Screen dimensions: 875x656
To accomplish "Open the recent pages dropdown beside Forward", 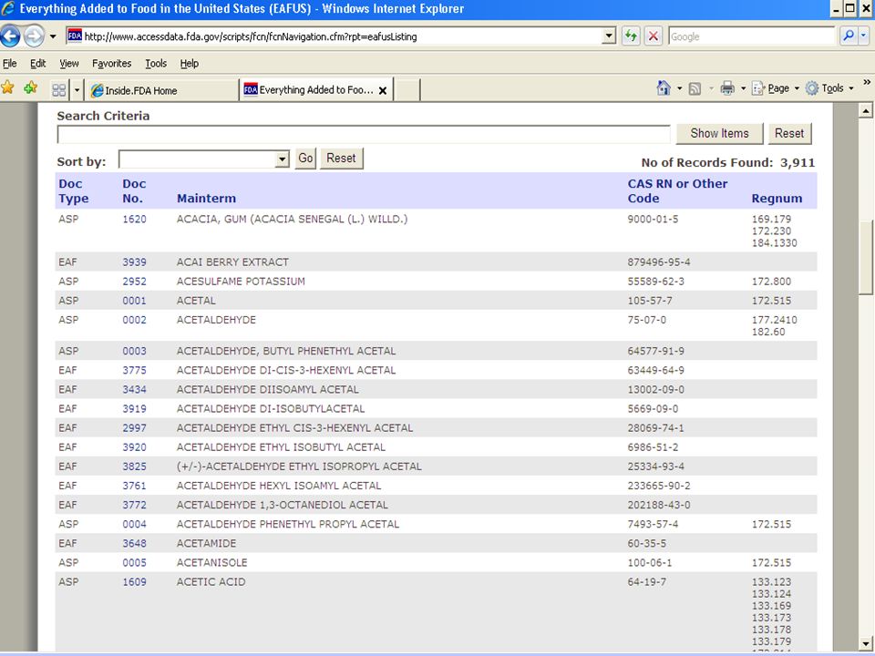I will pyautogui.click(x=53, y=36).
